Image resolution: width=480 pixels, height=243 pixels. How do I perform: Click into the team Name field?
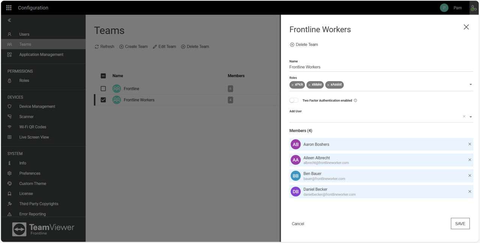(x=381, y=67)
